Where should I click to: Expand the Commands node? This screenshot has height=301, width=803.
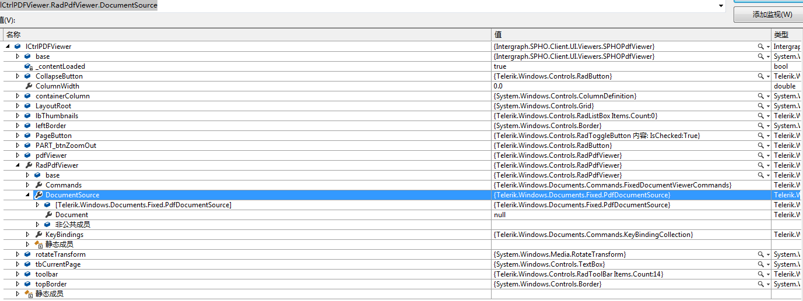click(27, 185)
